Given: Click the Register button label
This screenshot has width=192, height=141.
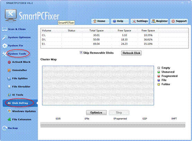Looking at the screenshot, I should tap(162, 21).
